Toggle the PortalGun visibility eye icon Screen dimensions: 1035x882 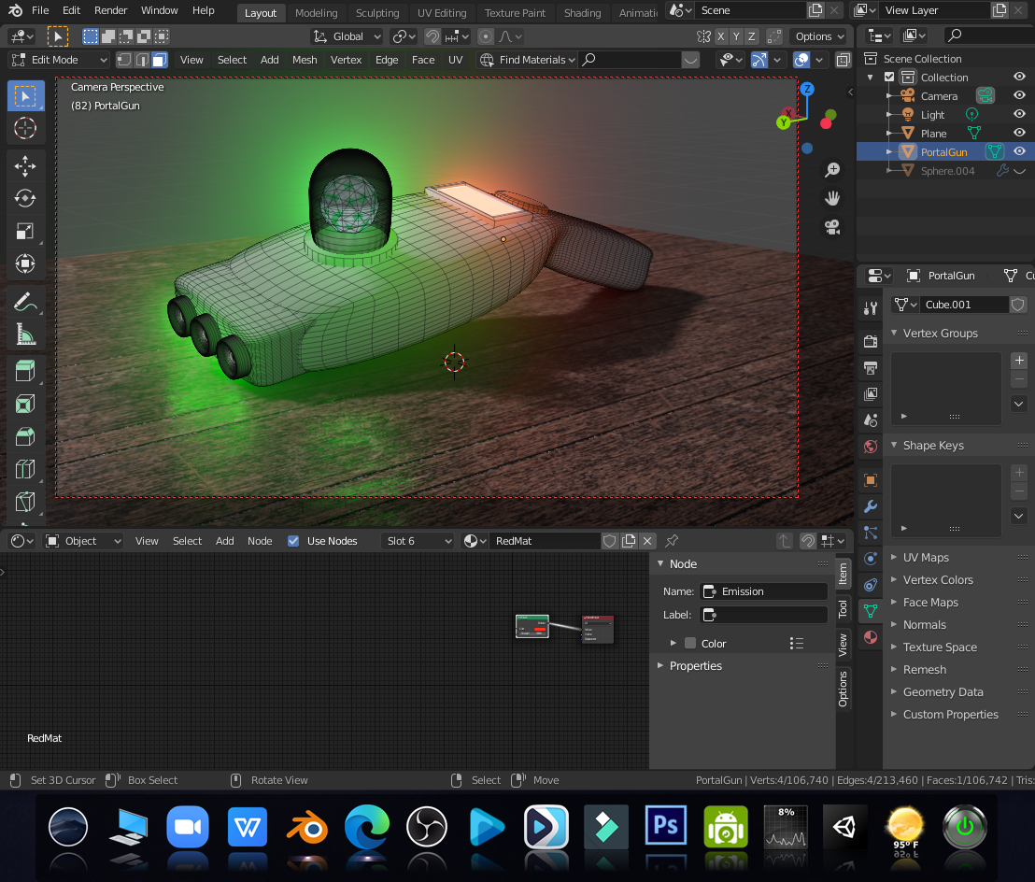tap(1018, 151)
